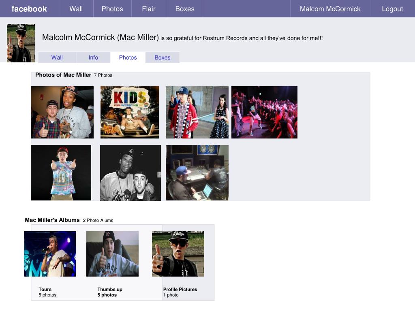Open the Thumbs up album cover thumbnail

tap(113, 254)
